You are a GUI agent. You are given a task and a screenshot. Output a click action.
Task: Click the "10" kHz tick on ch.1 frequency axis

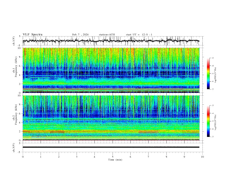(x=20, y=48)
